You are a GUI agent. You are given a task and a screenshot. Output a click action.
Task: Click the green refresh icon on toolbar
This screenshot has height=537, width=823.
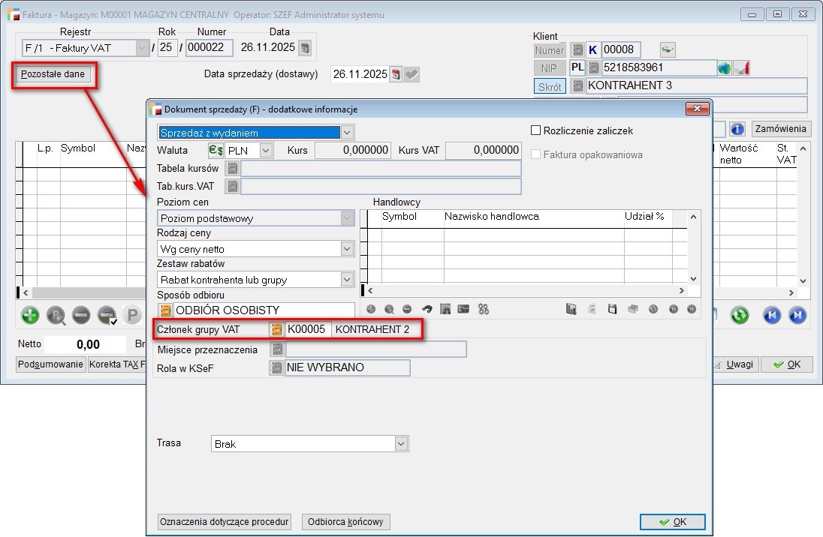tap(740, 315)
